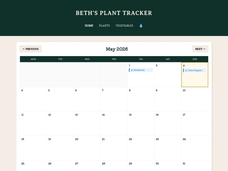Click the MON column header
Viewport: 228px width, 171px height.
33,59
